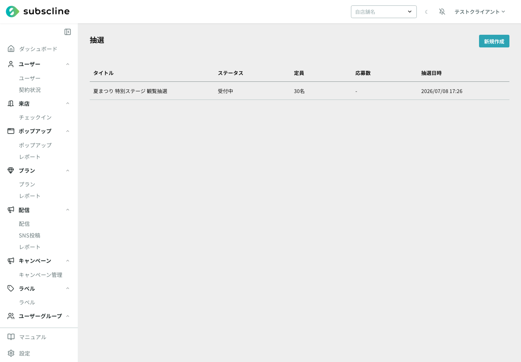Open the ポップアップ sub-item
This screenshot has width=521, height=362.
coord(35,145)
